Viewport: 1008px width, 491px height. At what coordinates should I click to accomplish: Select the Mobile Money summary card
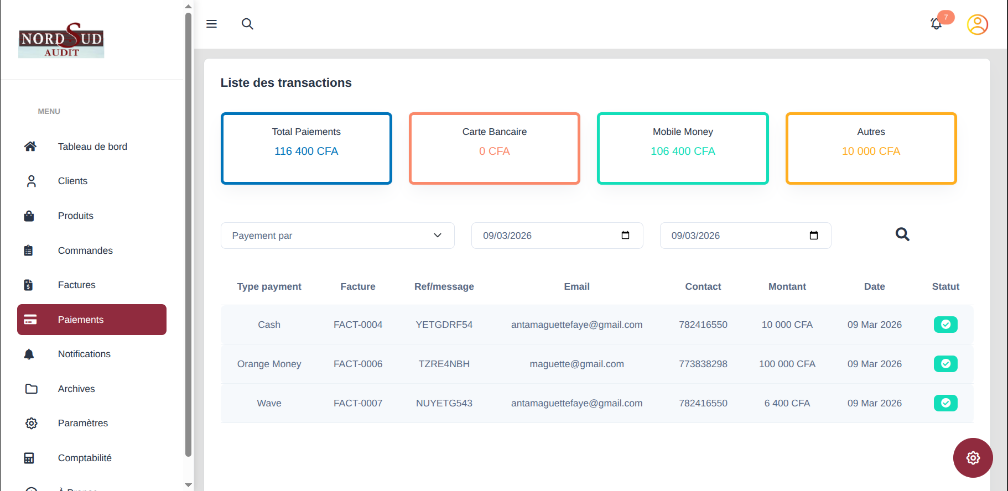point(683,148)
